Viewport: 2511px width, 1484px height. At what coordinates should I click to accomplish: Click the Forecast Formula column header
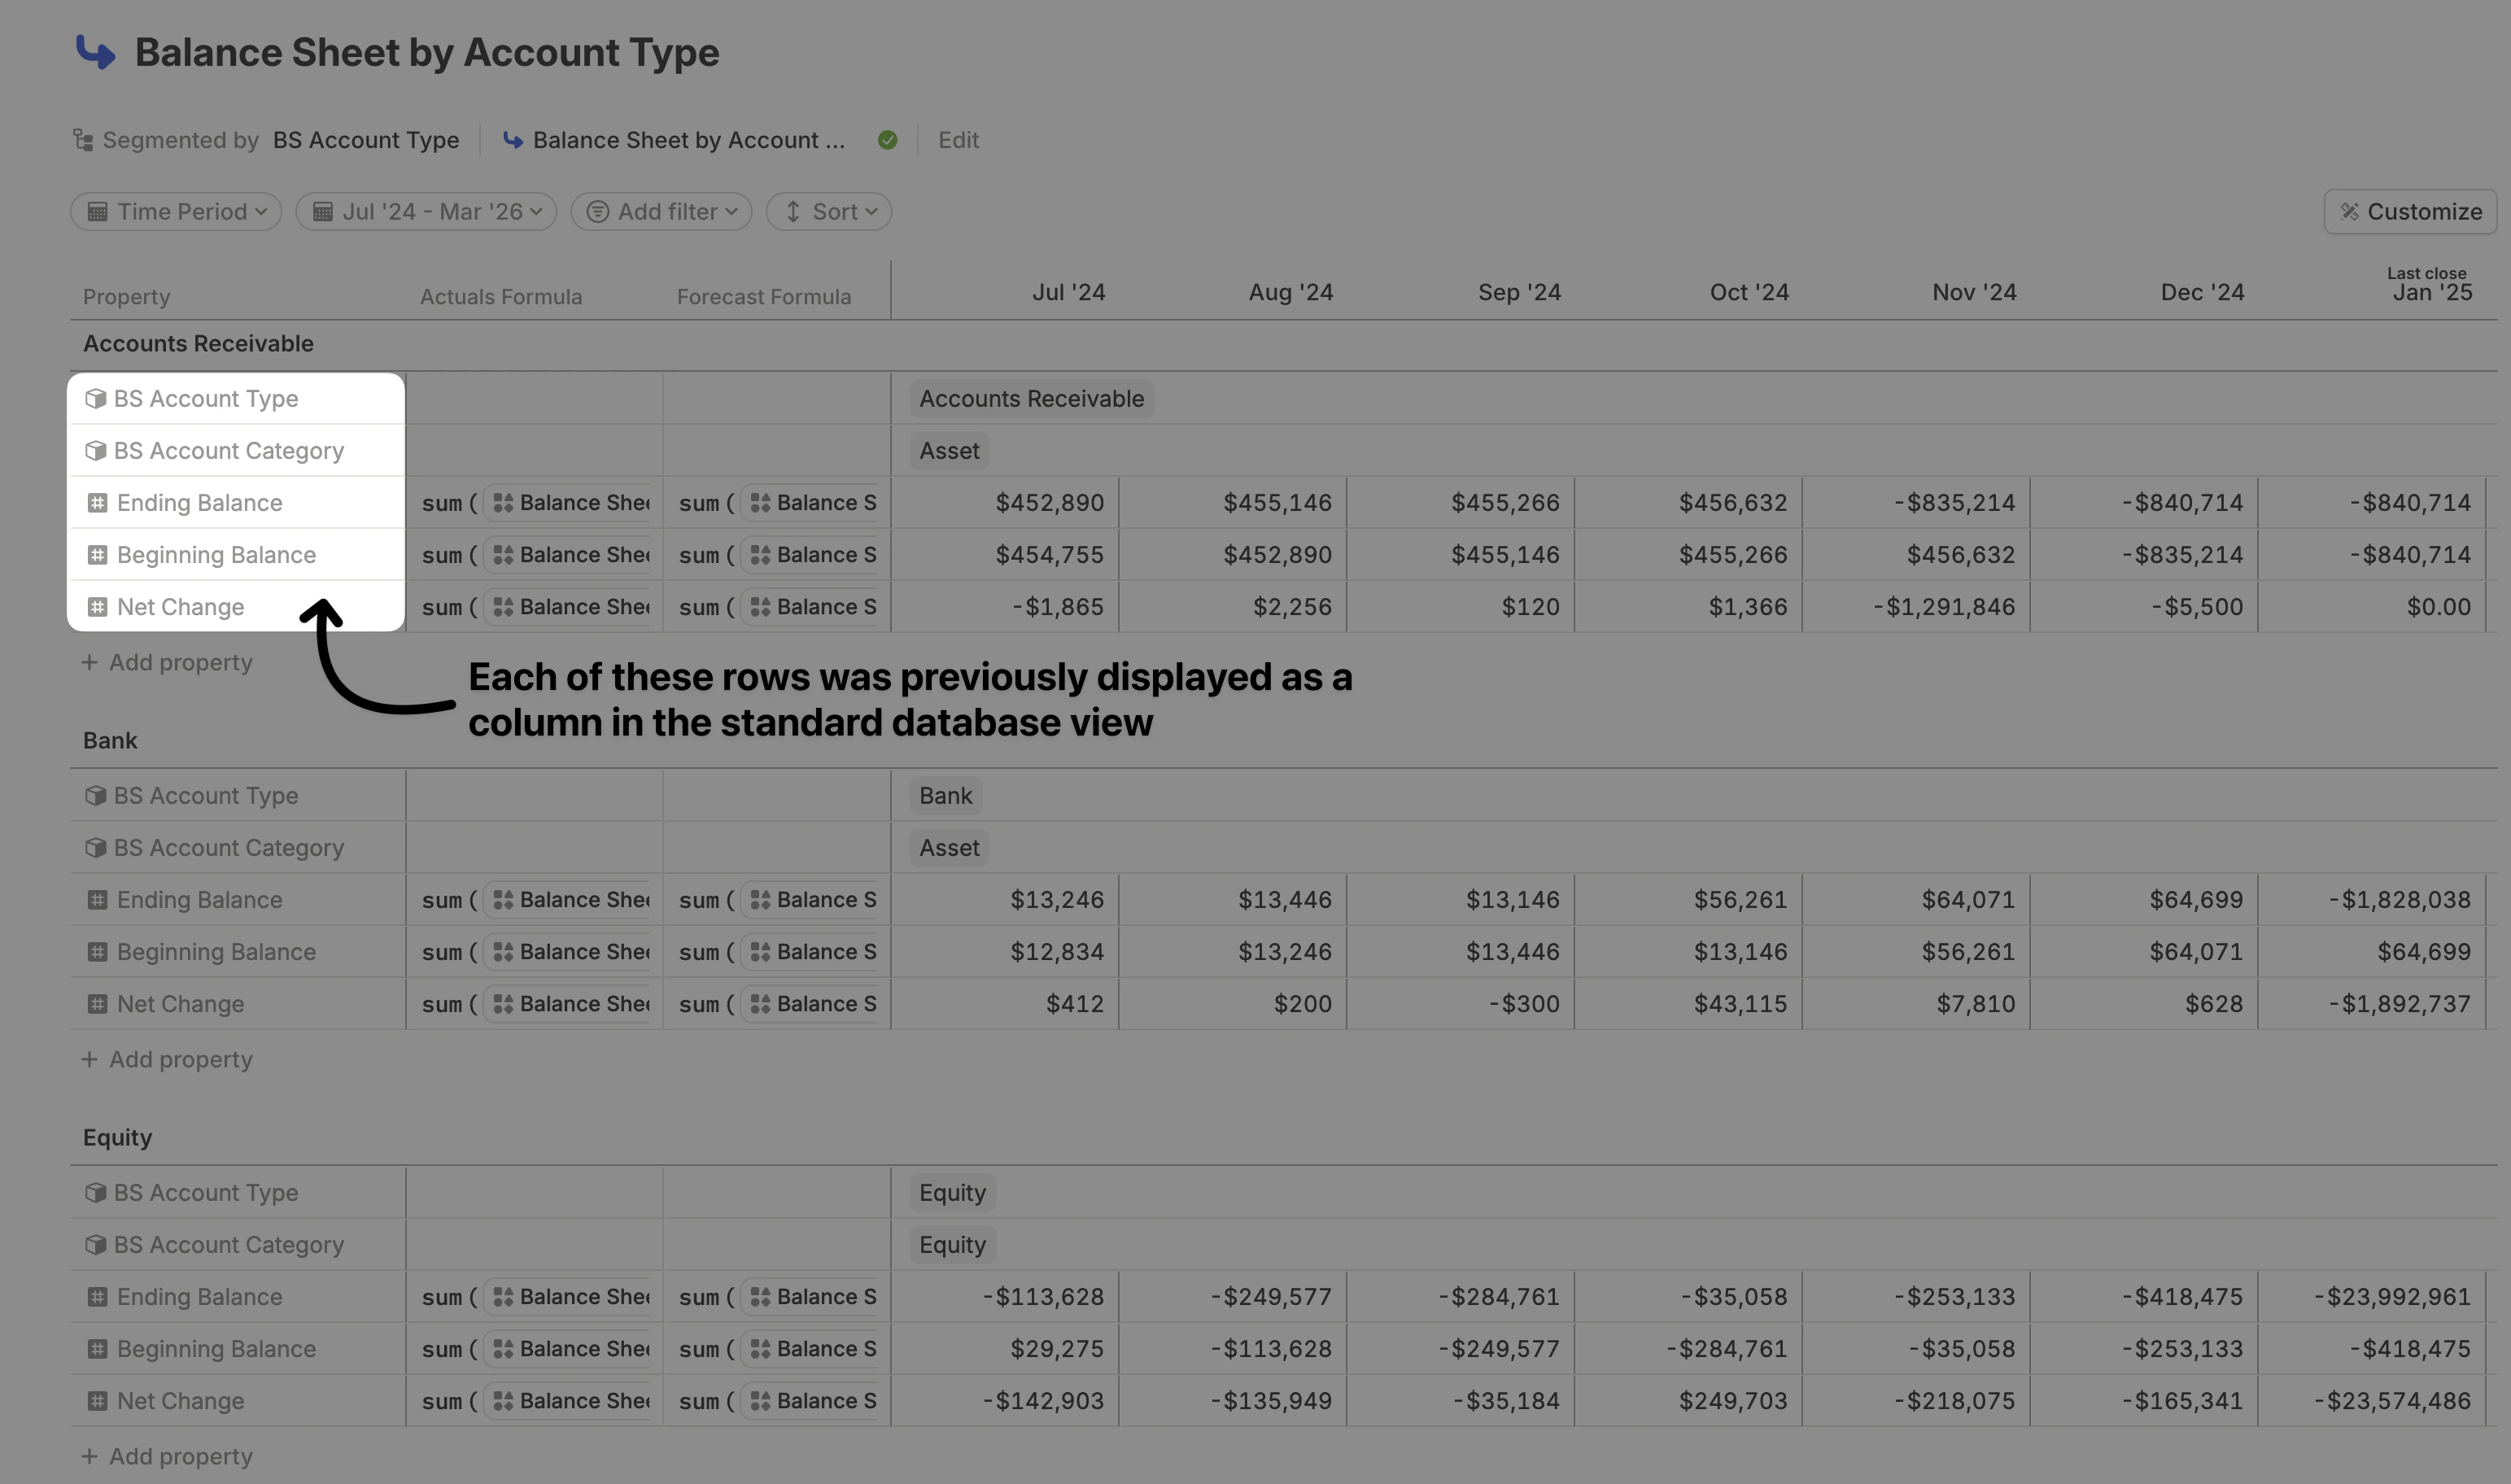763,297
